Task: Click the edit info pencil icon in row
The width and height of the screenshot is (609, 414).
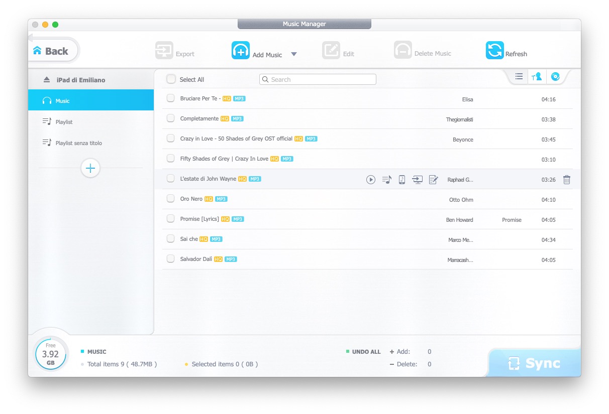Action: (x=434, y=180)
